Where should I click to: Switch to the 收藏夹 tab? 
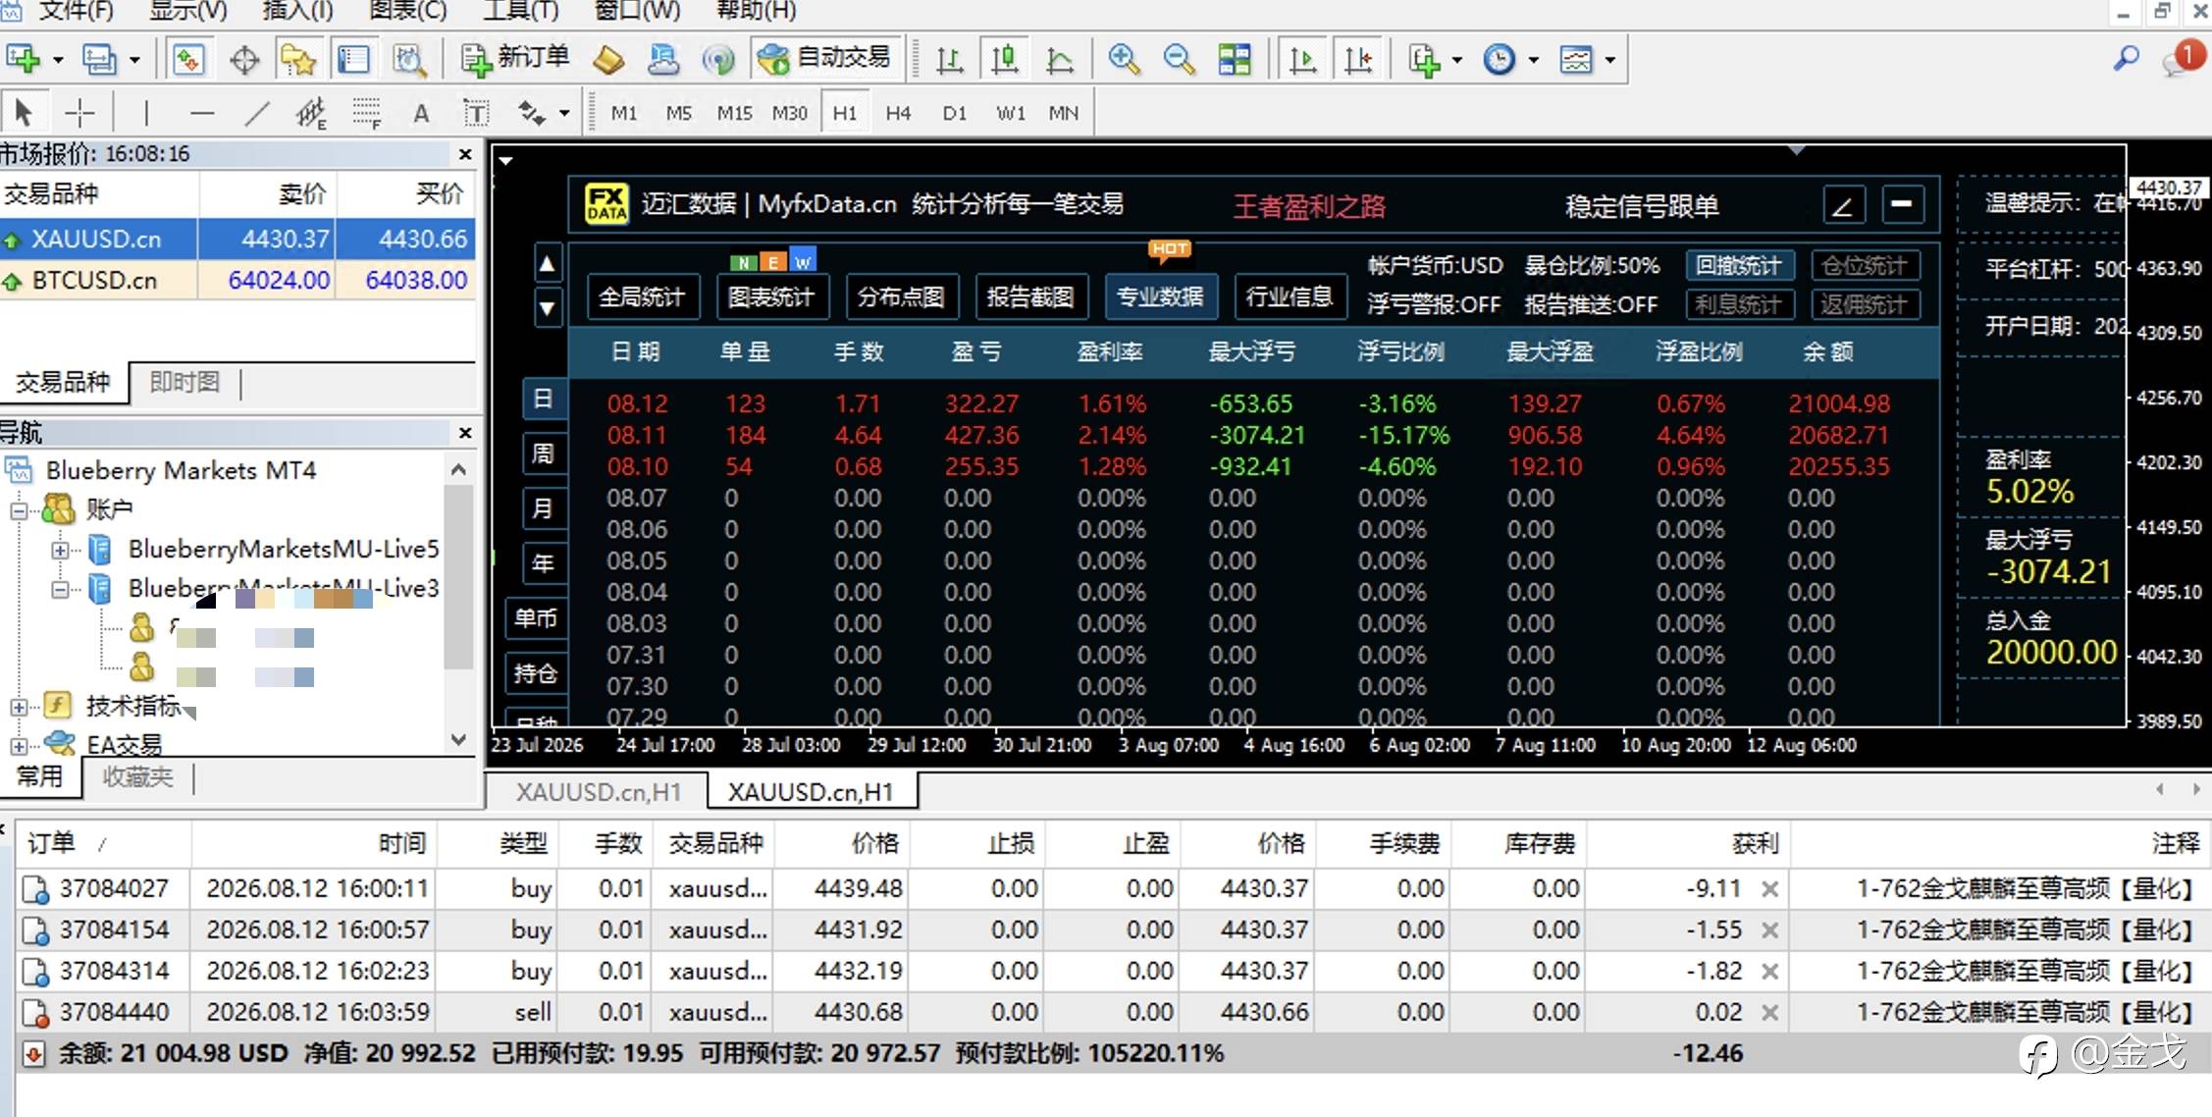point(137,777)
